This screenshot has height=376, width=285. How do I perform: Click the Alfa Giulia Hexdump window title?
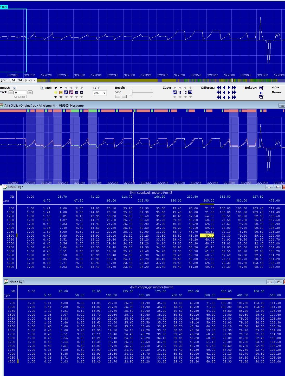click(x=44, y=106)
